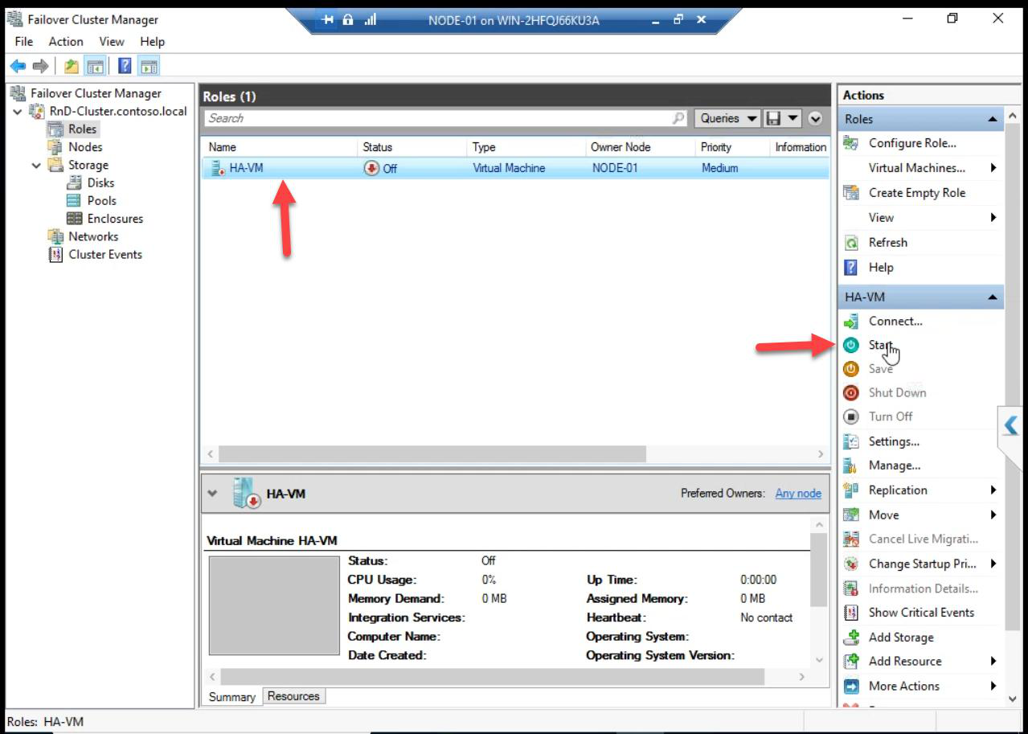The width and height of the screenshot is (1028, 734).
Task: Click the Show Critical Events icon
Action: point(851,613)
